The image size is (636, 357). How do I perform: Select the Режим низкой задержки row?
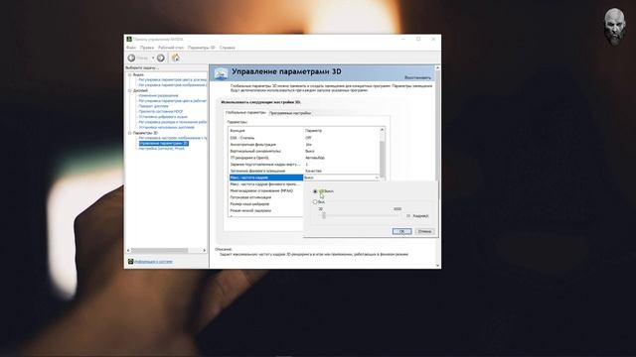(265, 210)
